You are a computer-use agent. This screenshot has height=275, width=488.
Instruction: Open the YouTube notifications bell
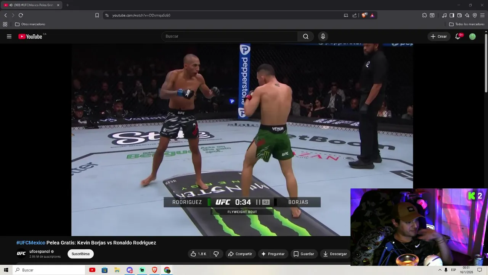[x=458, y=36]
